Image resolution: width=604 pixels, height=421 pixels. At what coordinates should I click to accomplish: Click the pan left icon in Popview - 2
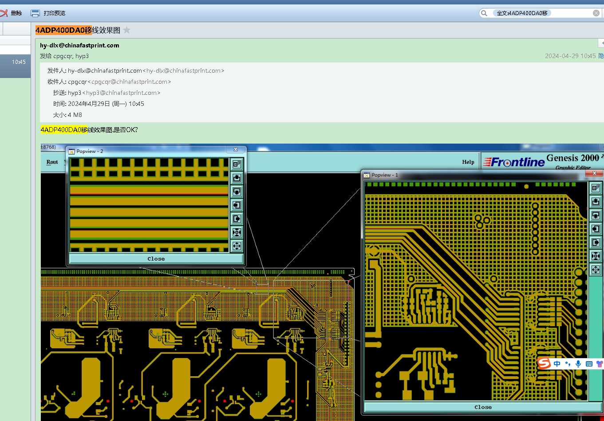(237, 205)
